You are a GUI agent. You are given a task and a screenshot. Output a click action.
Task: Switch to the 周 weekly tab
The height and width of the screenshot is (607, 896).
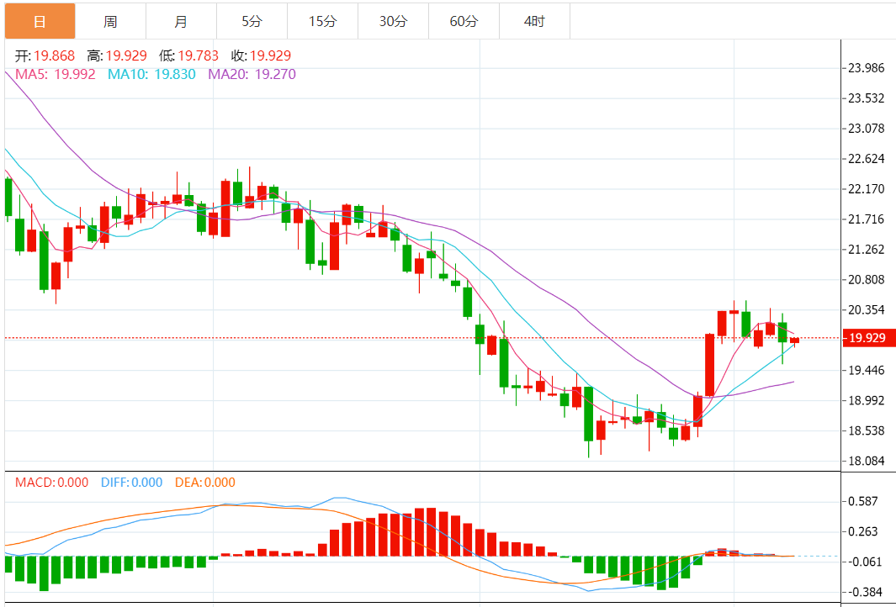click(110, 22)
